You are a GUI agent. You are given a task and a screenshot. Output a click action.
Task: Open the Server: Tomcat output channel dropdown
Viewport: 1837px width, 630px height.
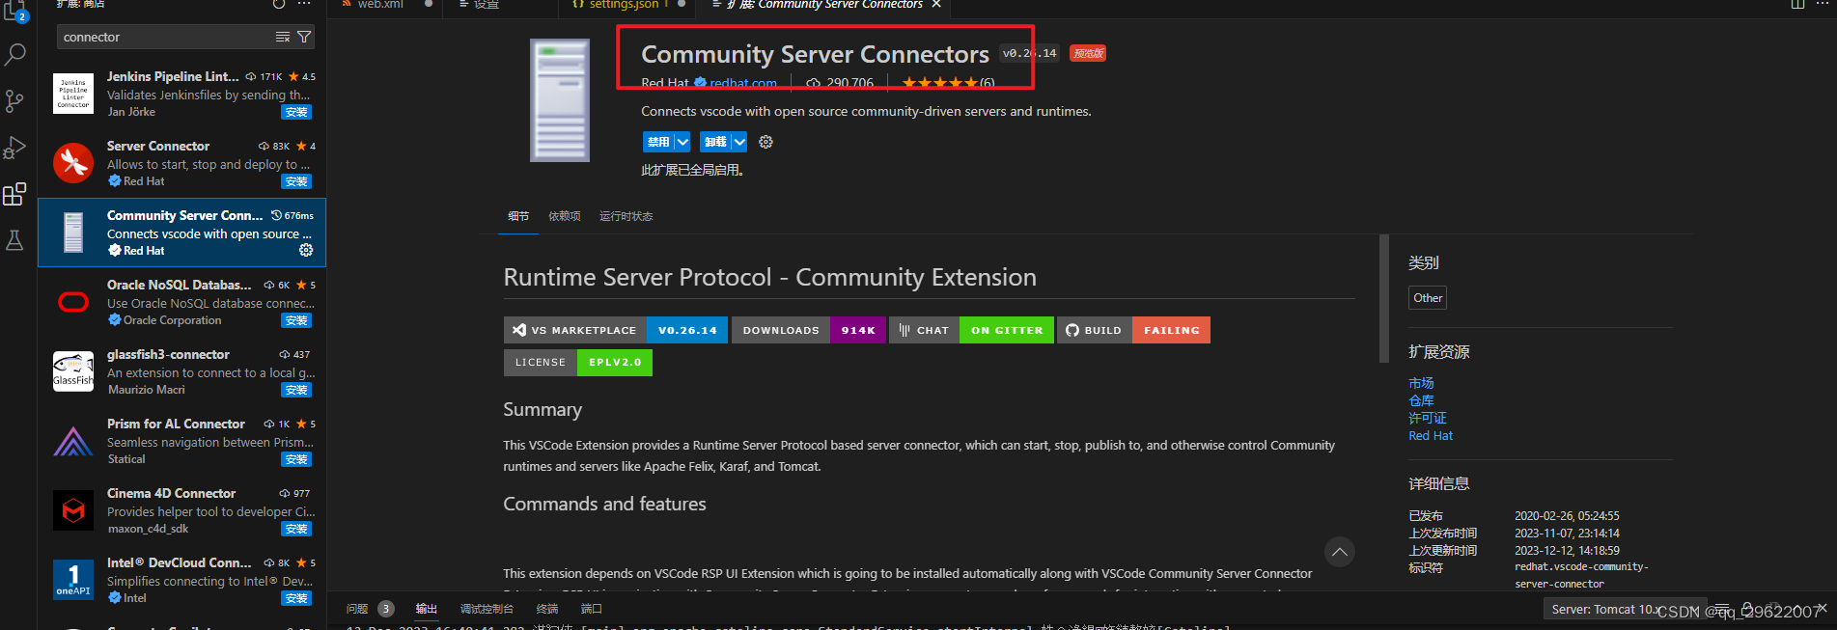(x=1626, y=609)
